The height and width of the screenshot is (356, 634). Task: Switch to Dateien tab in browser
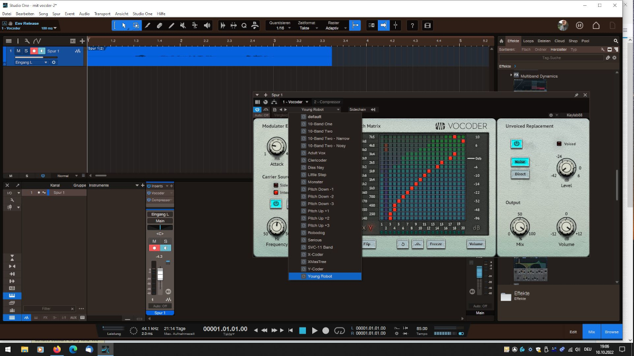544,41
